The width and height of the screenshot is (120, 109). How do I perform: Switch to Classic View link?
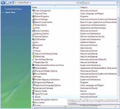coord(10,12)
